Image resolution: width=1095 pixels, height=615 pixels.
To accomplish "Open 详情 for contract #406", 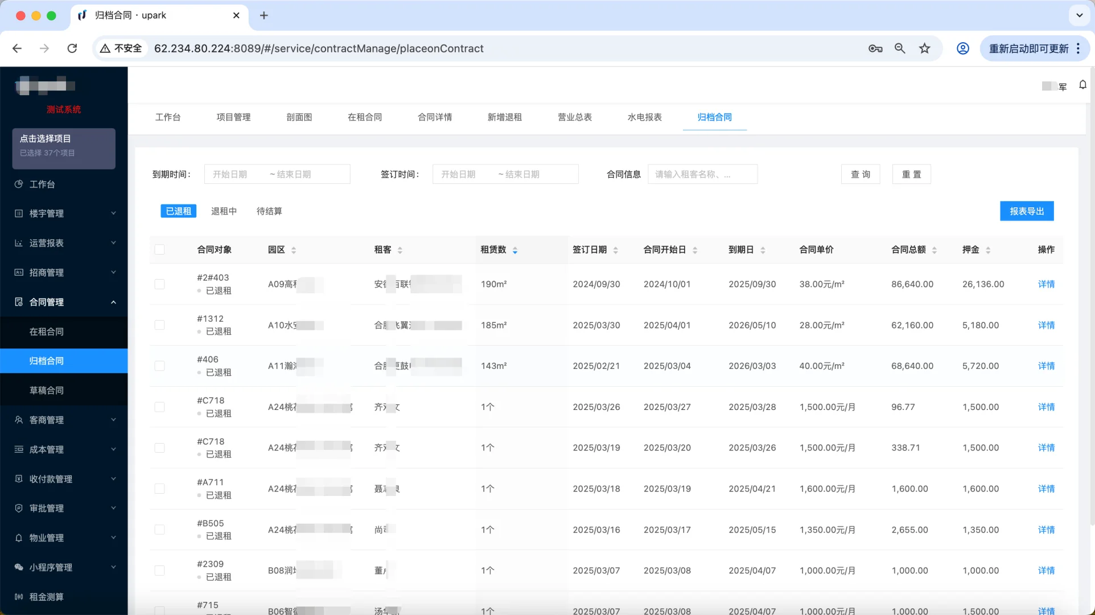I will 1046,366.
